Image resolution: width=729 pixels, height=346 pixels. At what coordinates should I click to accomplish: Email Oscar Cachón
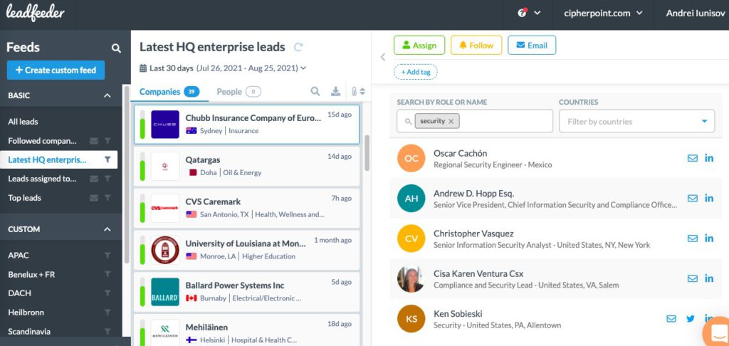pos(692,157)
